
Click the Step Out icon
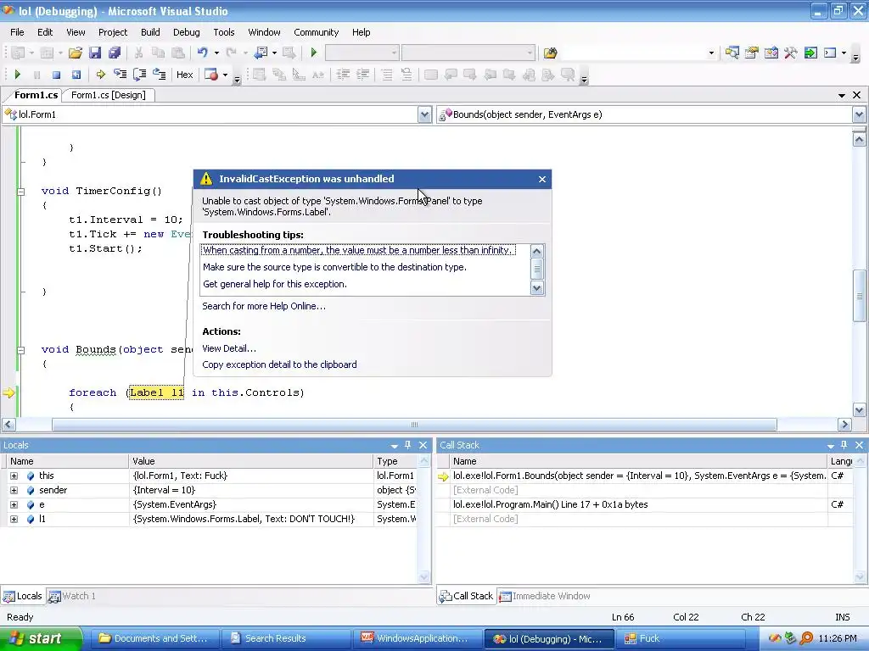pos(160,75)
